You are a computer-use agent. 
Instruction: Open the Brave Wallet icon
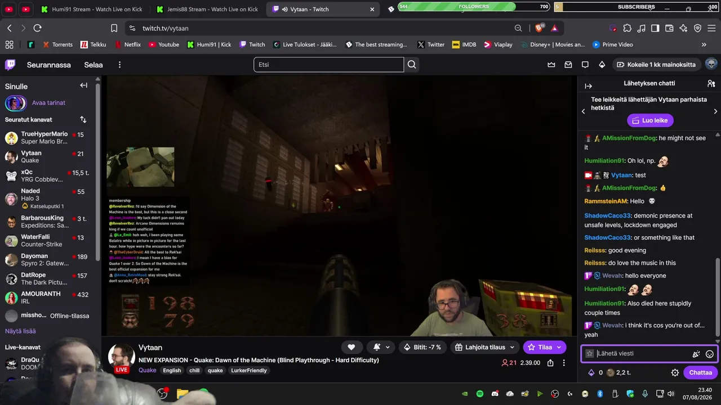click(669, 28)
